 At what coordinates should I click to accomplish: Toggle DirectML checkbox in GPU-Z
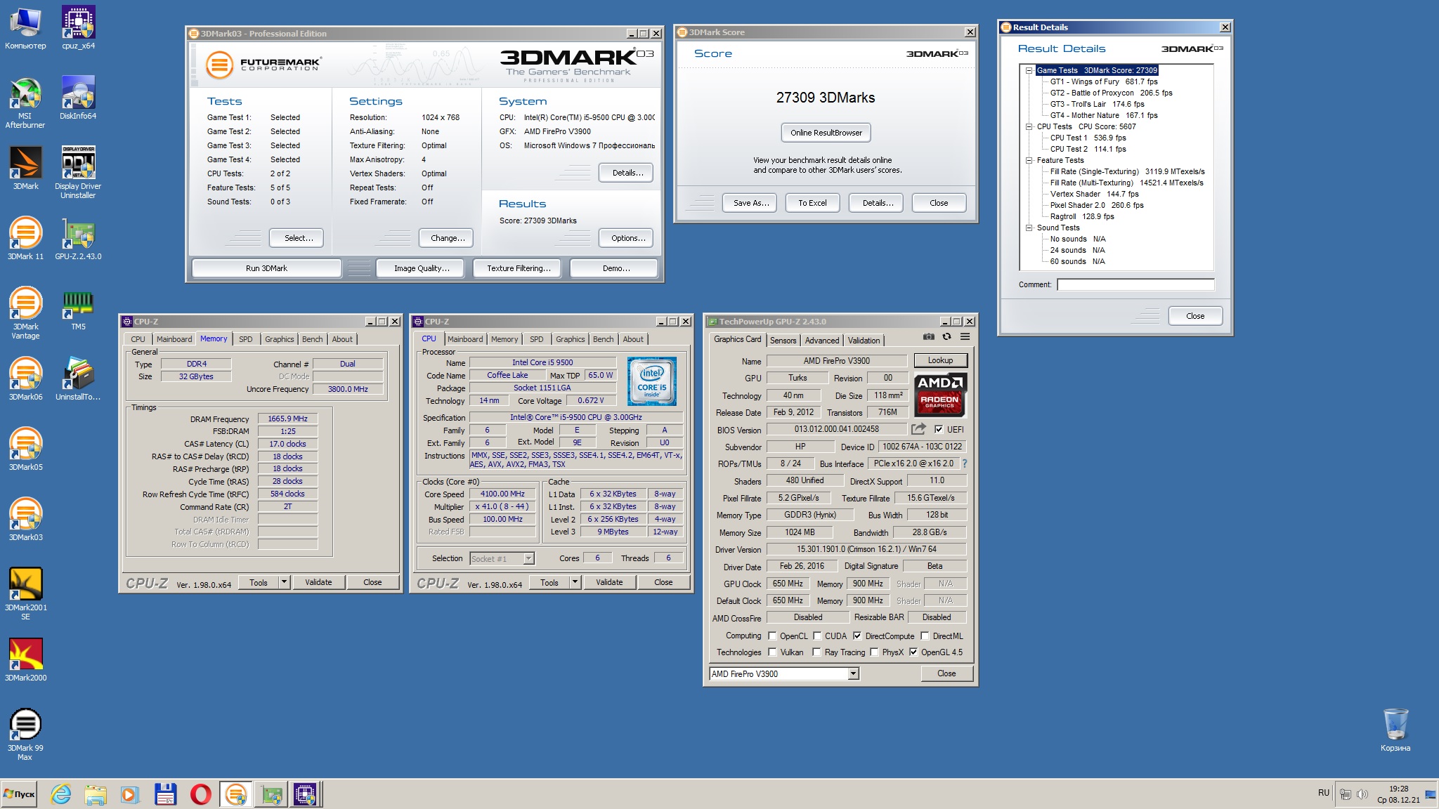pyautogui.click(x=925, y=636)
